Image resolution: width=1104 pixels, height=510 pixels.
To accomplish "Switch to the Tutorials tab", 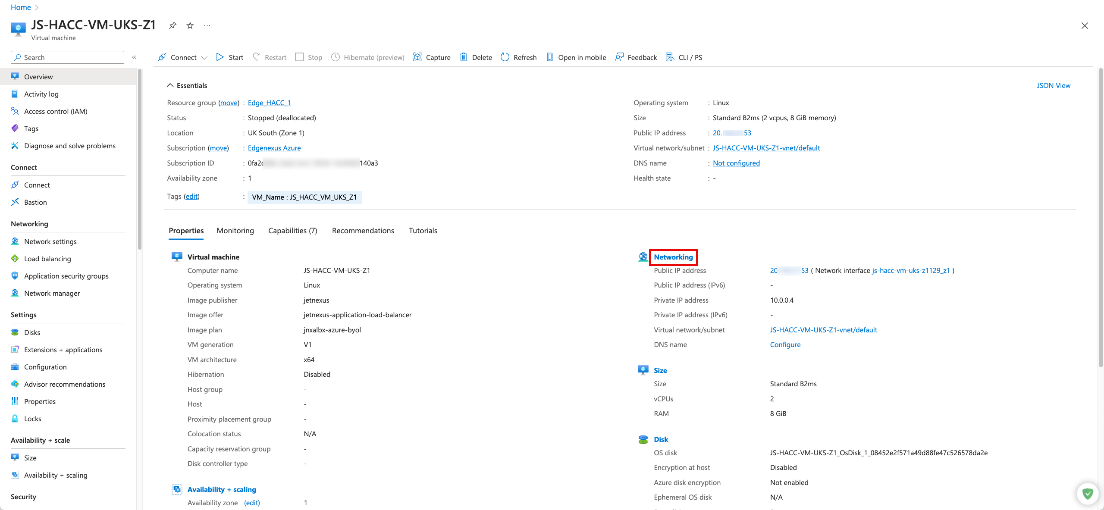I will pyautogui.click(x=423, y=231).
